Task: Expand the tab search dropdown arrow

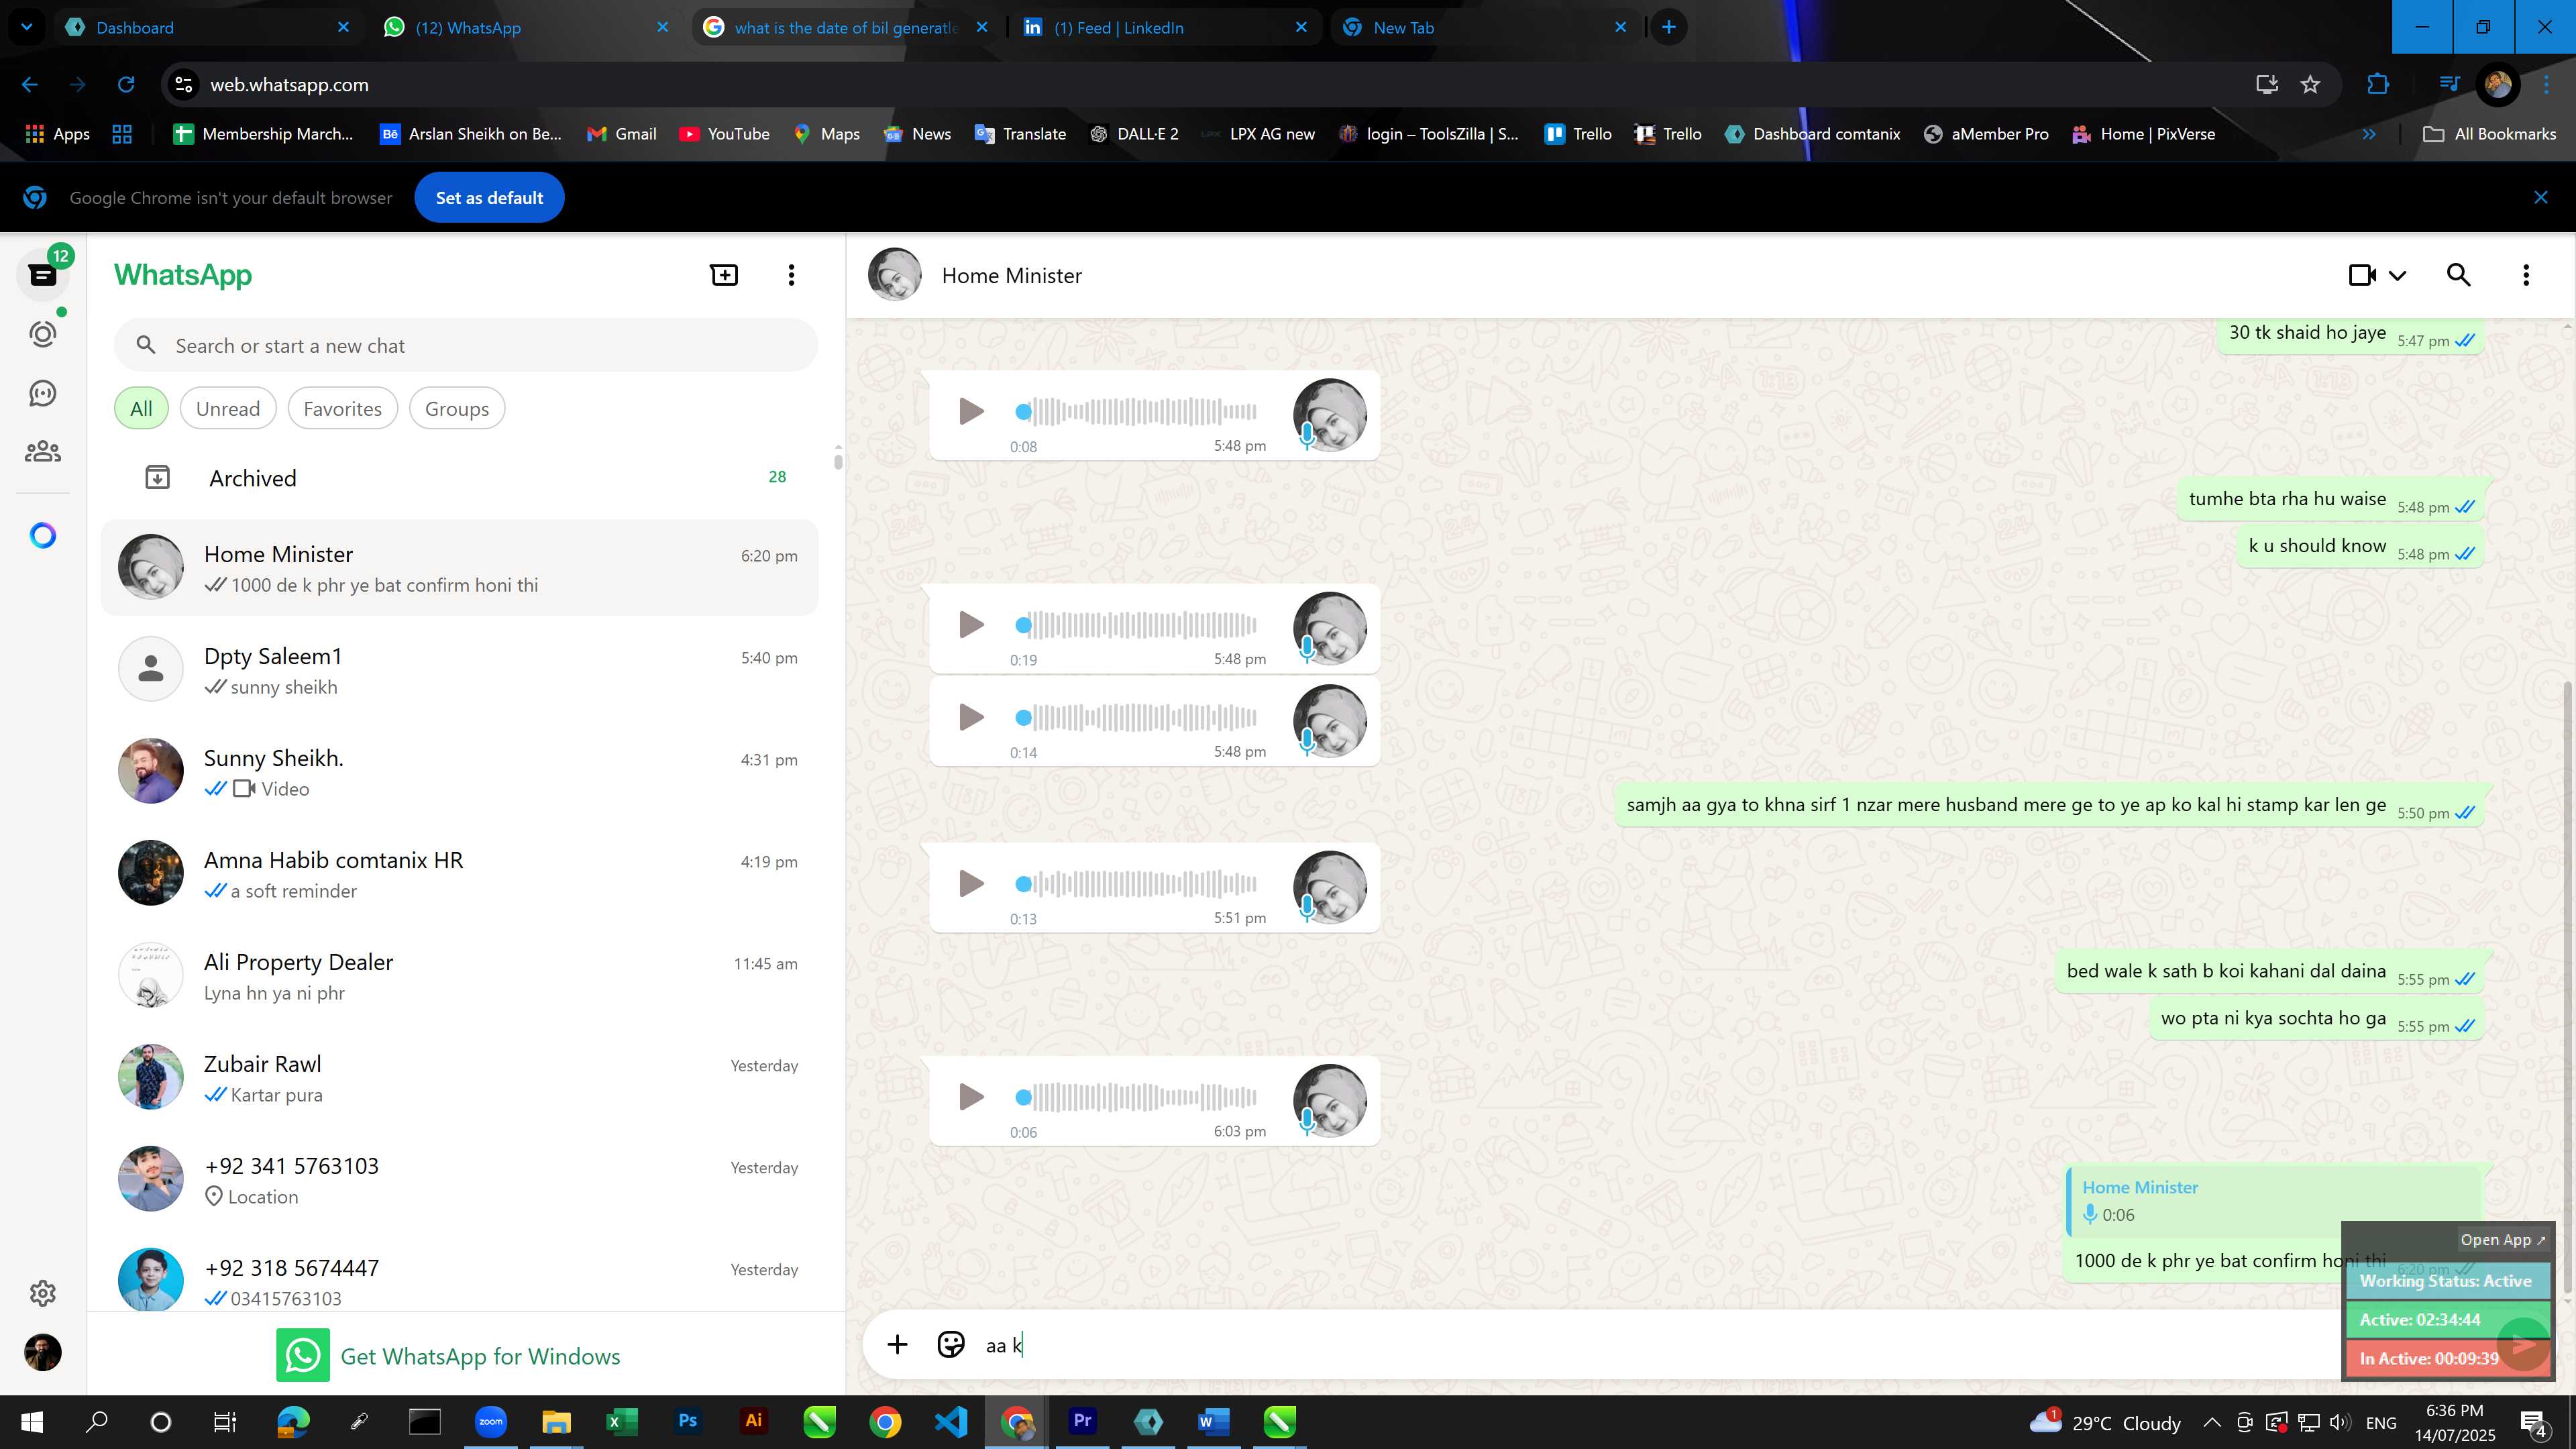Action: (x=27, y=27)
